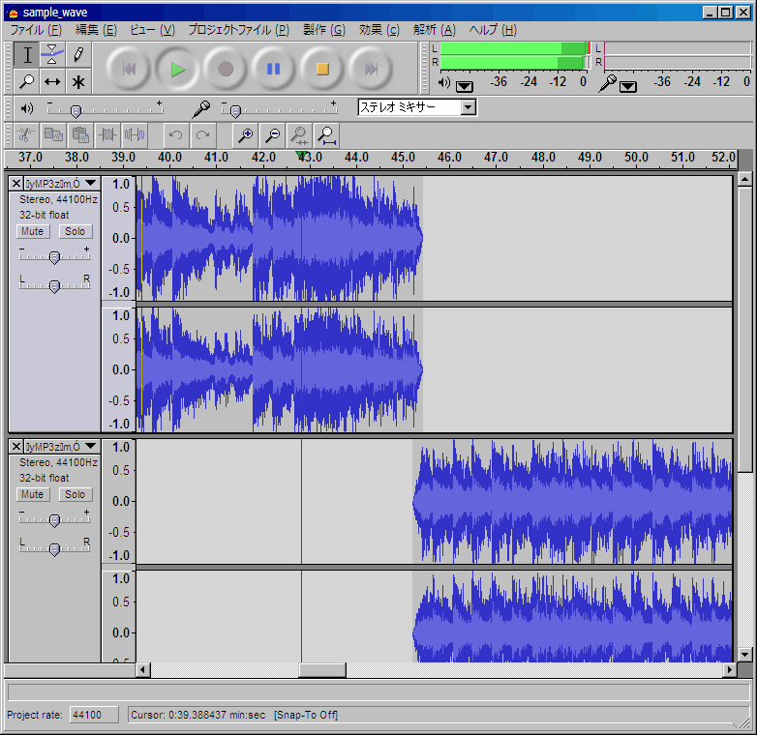This screenshot has width=757, height=735.
Task: Click the Record button
Action: pyautogui.click(x=226, y=69)
